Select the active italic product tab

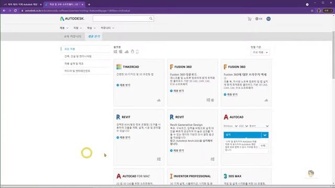[94, 36]
